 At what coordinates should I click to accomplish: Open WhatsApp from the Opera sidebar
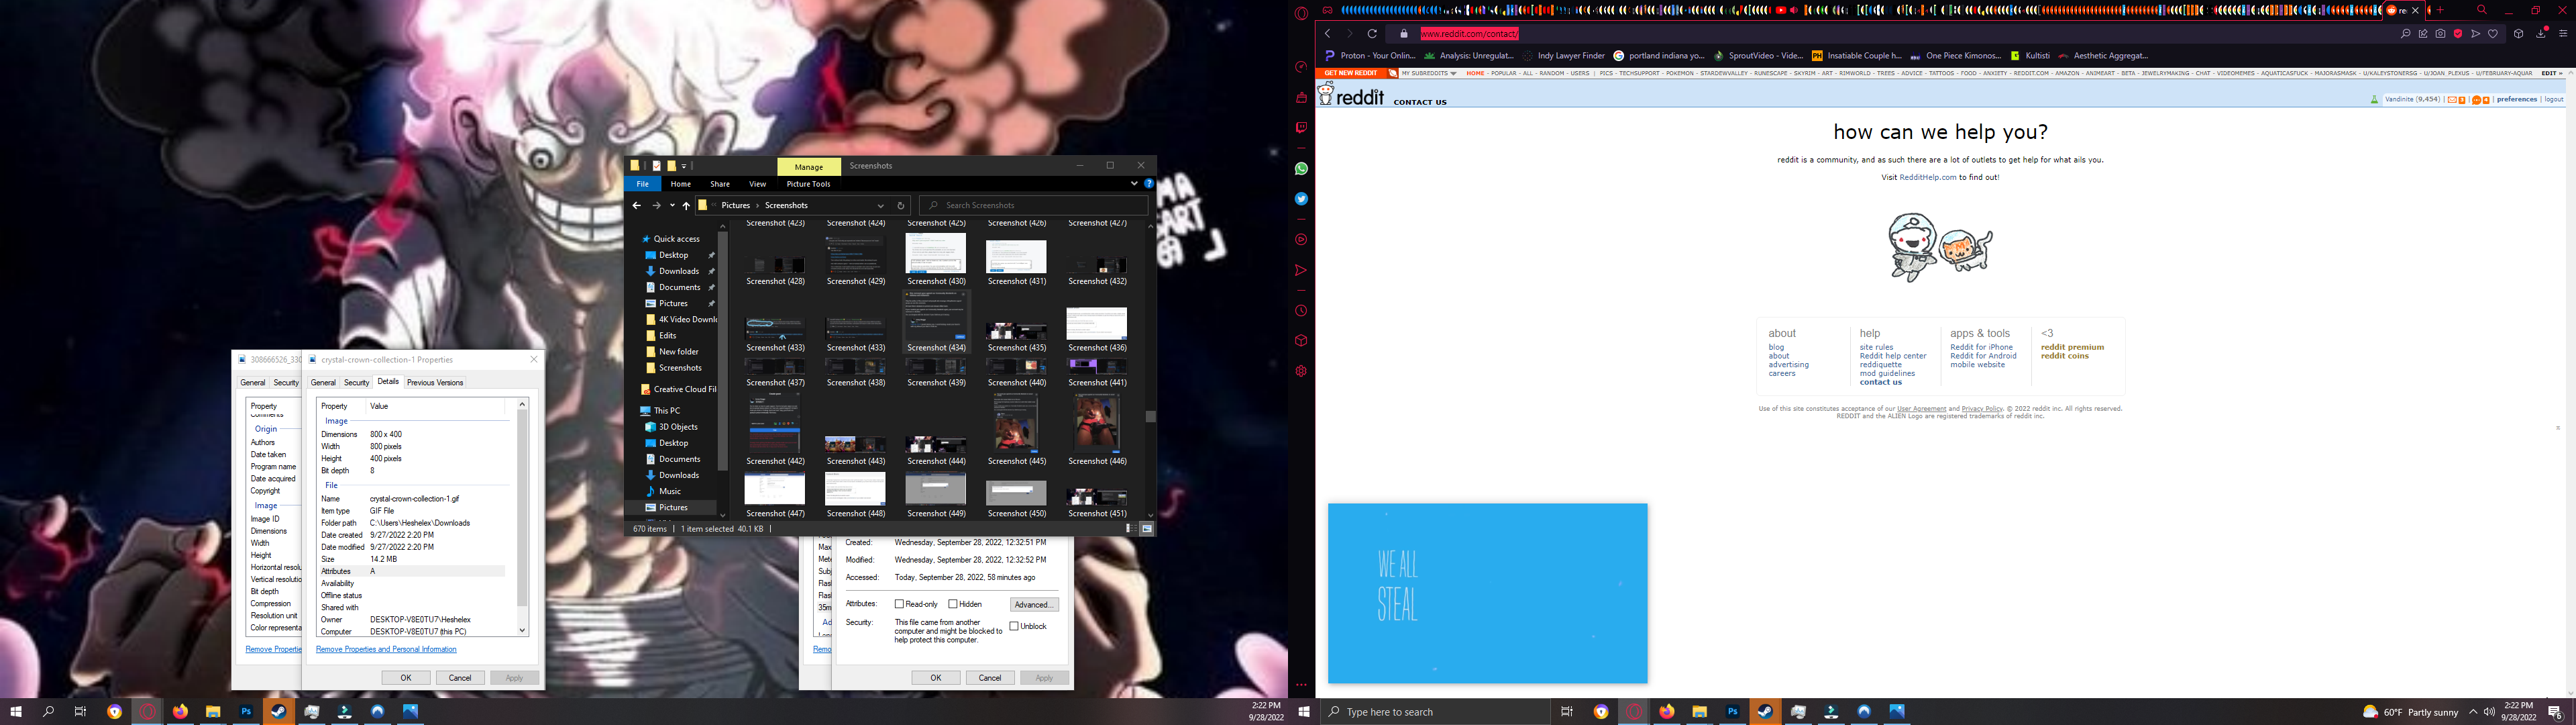pos(1301,168)
